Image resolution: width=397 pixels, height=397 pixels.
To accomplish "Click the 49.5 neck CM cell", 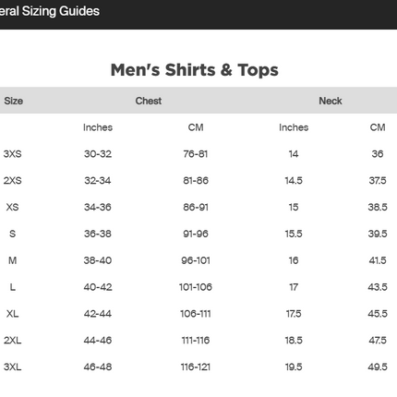I will [378, 367].
